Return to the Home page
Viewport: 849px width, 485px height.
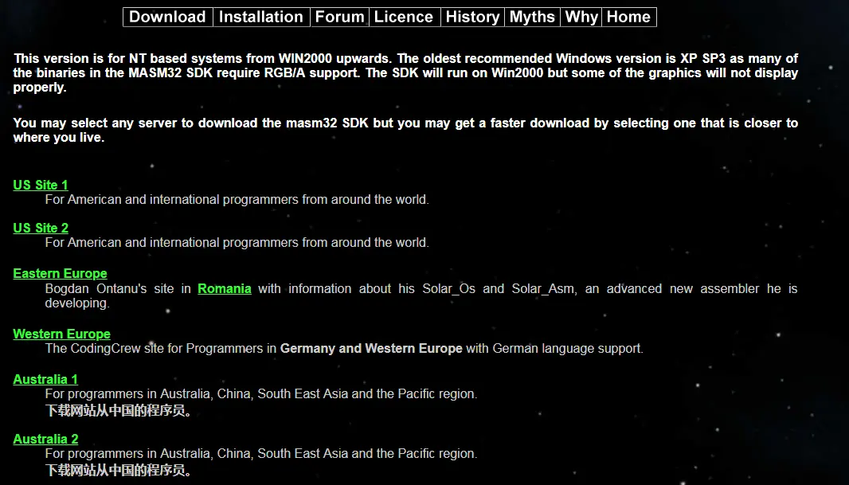(628, 17)
